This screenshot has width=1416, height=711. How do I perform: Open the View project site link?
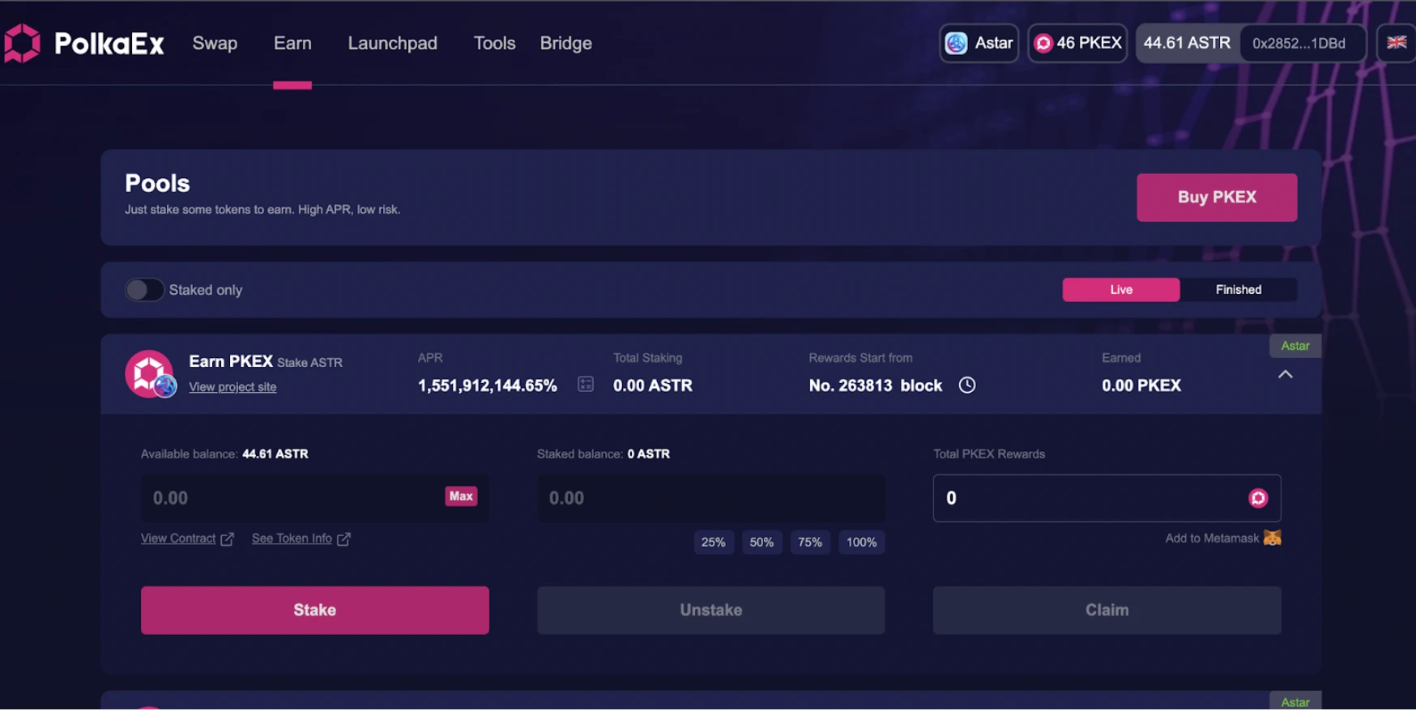(232, 387)
